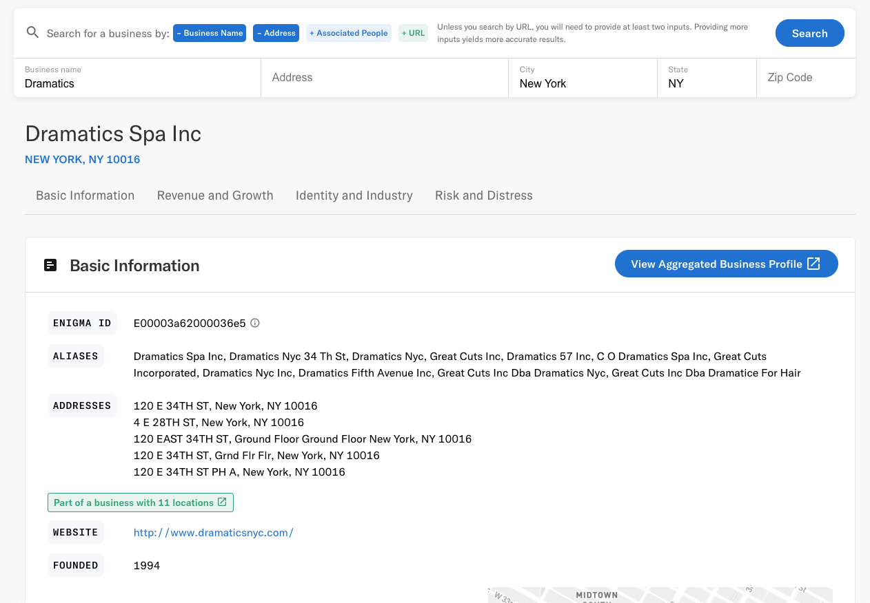This screenshot has height=603, width=870.
Task: Click the NEW YORK, NY 10016 location link
Action: pos(82,159)
